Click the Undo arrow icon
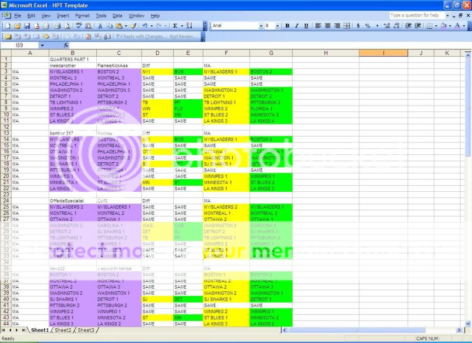The height and width of the screenshot is (343, 472). [145, 26]
